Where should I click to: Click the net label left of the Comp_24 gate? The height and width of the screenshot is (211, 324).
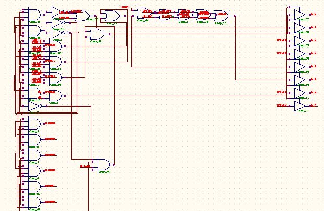click(x=85, y=166)
